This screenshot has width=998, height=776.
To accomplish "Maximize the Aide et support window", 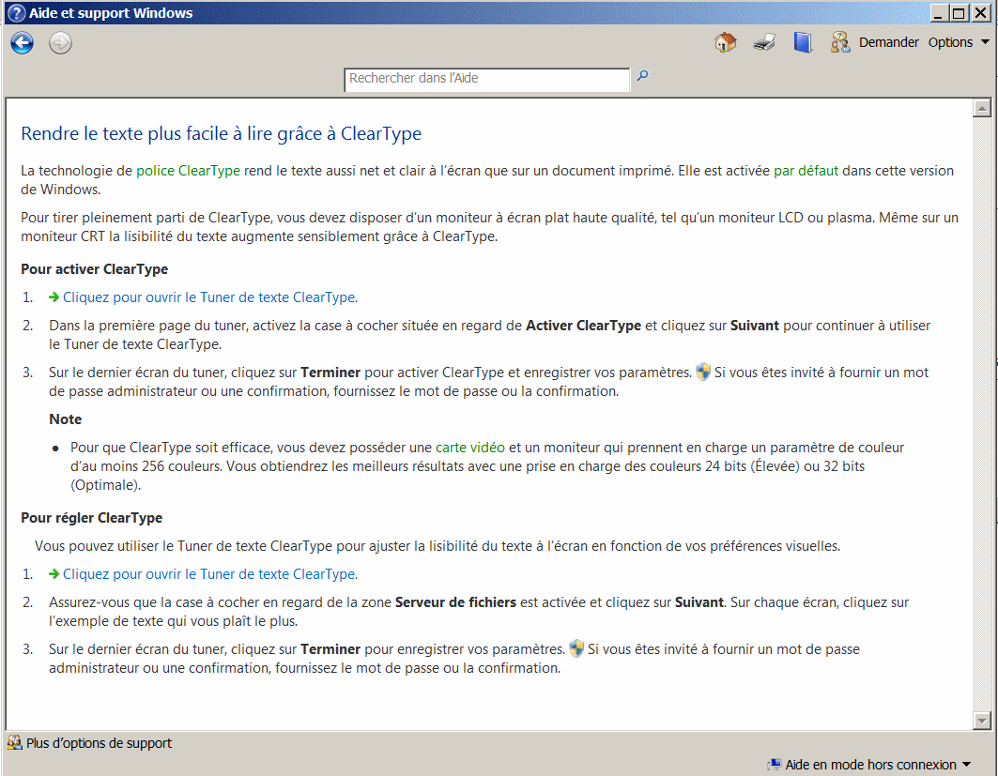I will [x=958, y=13].
